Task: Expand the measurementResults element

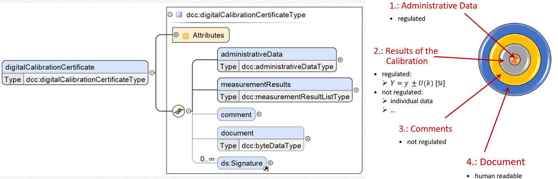Action: point(356,90)
